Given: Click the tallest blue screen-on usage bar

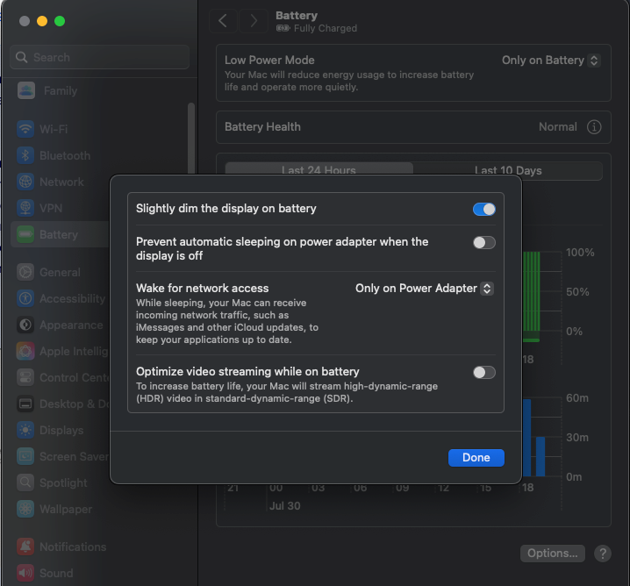Looking at the screenshot, I should pos(526,438).
